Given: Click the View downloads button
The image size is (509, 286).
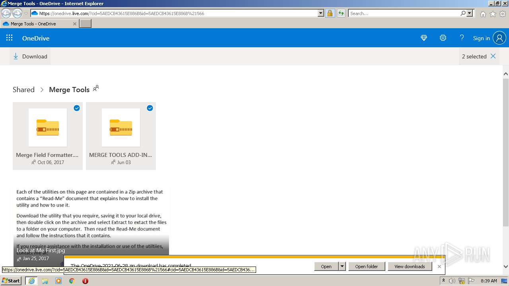Looking at the screenshot, I should [410, 267].
